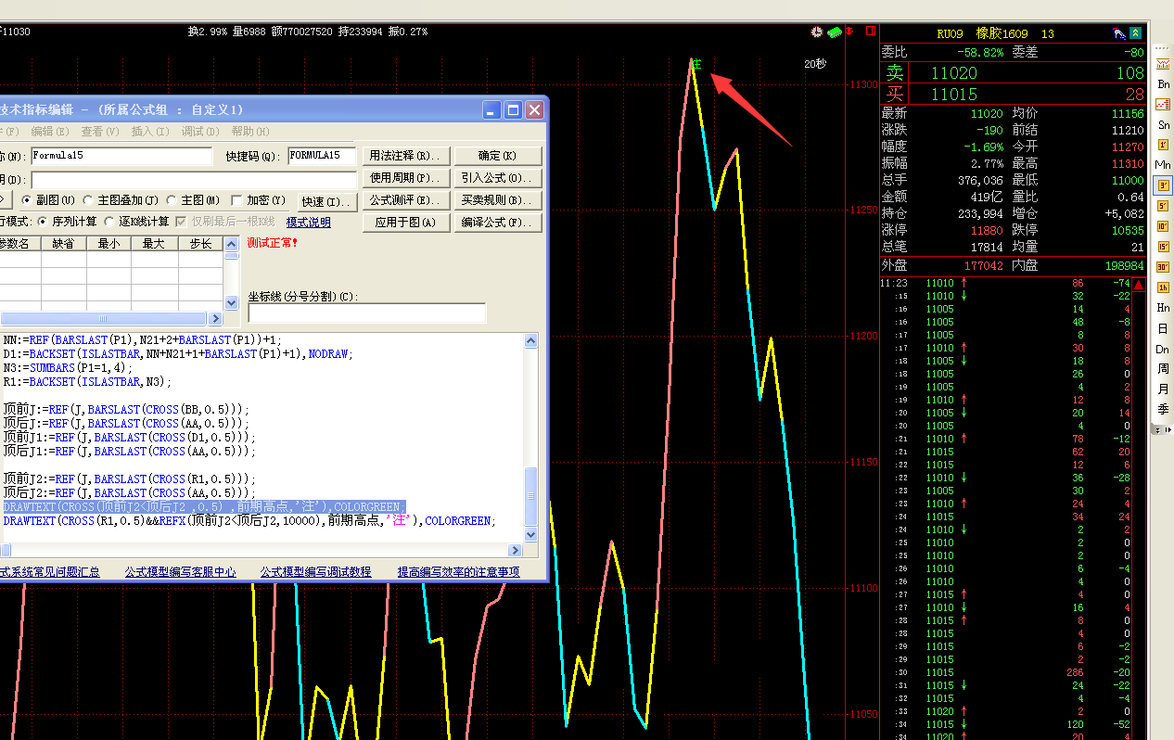The image size is (1174, 740).
Task: Open 公式模型编写客服中心 link
Action: click(x=181, y=572)
